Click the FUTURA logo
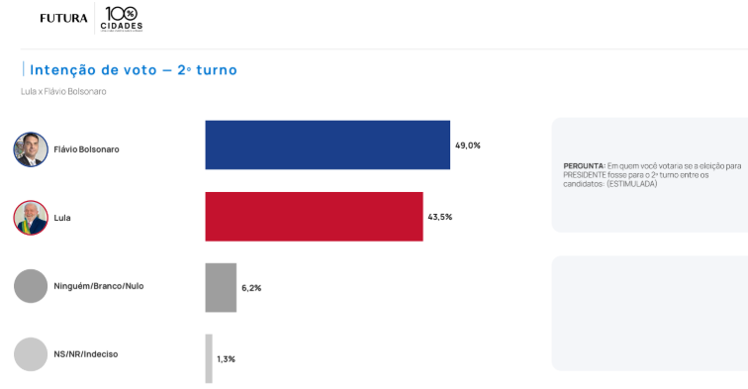The height and width of the screenshot is (389, 748). [63, 18]
